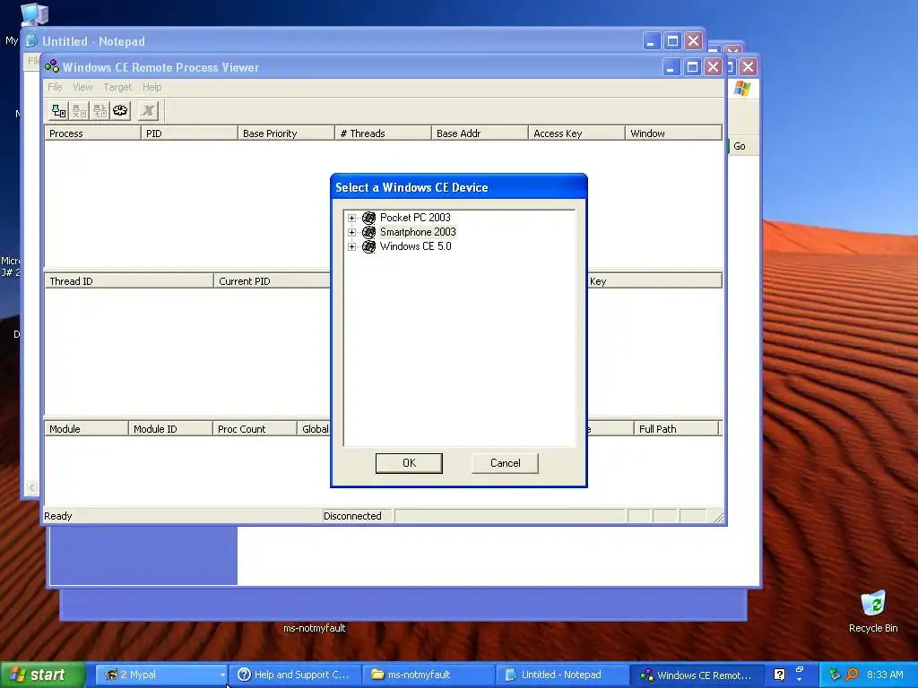
Task: Open the File menu in Process Viewer
Action: 55,87
